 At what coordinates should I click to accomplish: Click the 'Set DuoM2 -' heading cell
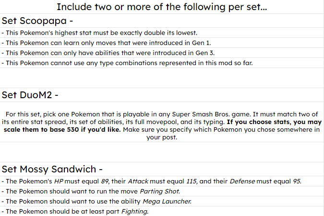pyautogui.click(x=30, y=94)
